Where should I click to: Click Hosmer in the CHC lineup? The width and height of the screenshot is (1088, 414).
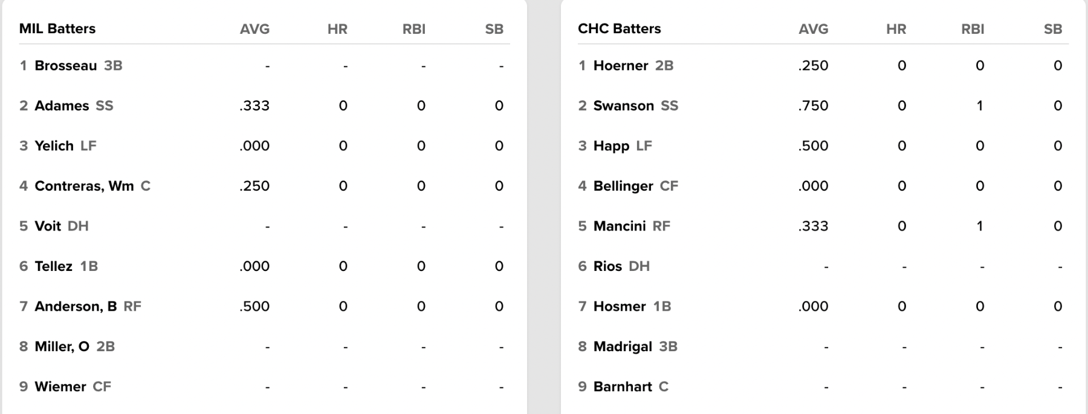point(620,307)
